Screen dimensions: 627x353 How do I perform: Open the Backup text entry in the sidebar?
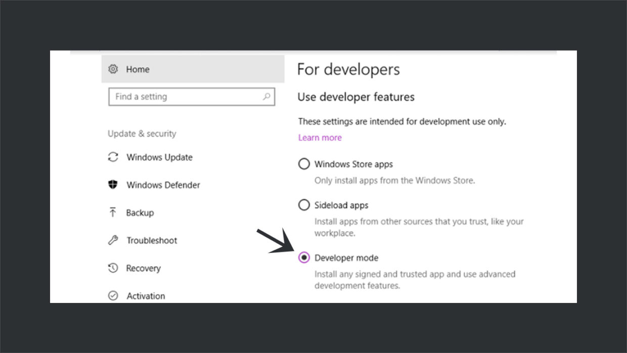pos(140,213)
